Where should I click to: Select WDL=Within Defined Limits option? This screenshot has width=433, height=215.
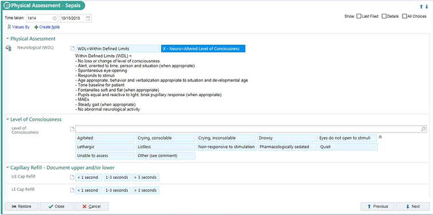[118, 49]
